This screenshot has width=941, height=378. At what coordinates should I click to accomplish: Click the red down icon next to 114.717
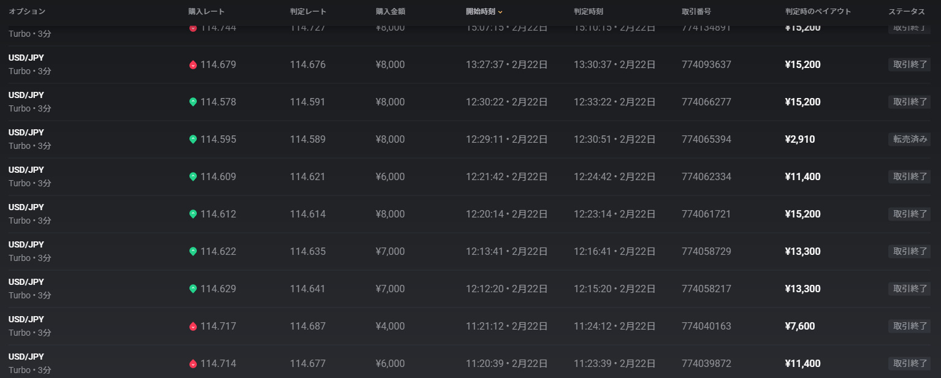193,327
